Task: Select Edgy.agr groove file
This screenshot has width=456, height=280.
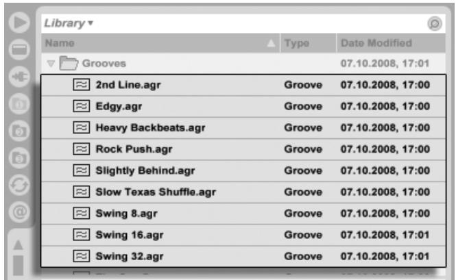Action: pyautogui.click(x=243, y=107)
